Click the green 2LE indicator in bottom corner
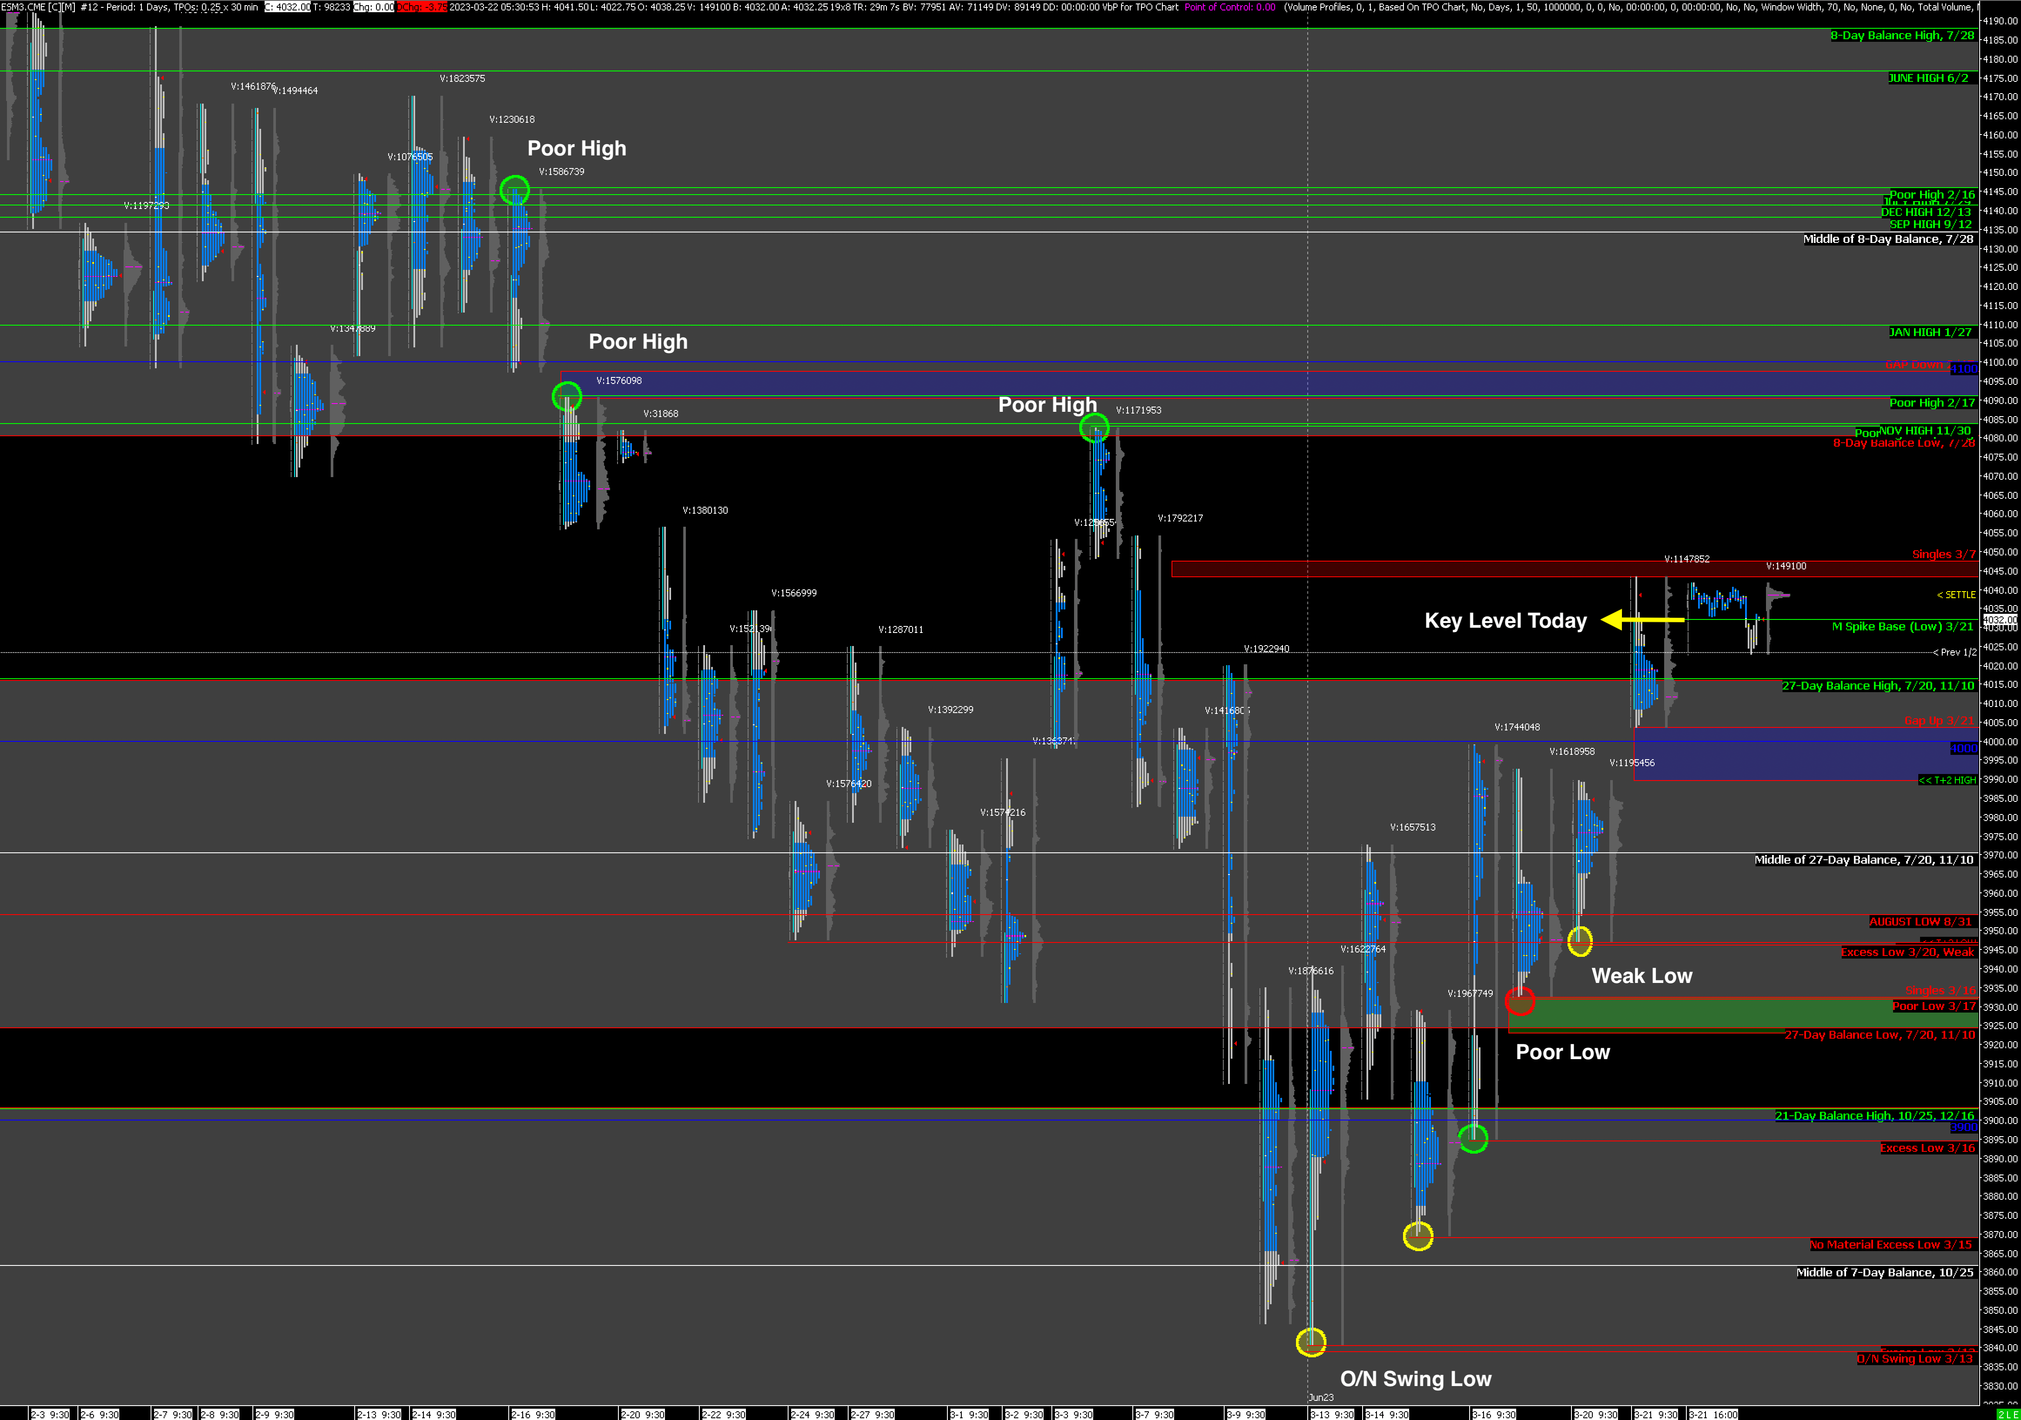Image resolution: width=2021 pixels, height=1420 pixels. pyautogui.click(x=2007, y=1414)
